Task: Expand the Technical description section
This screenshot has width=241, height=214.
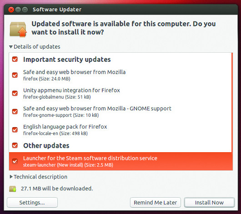Action: (x=11, y=177)
